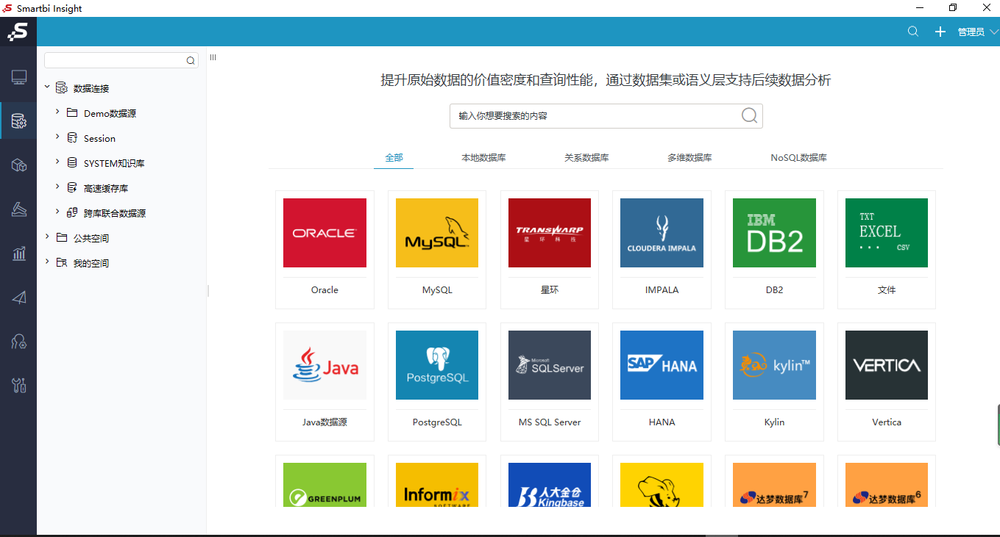1000x537 pixels.
Task: Choose the Oracle database tile
Action: pyautogui.click(x=325, y=250)
